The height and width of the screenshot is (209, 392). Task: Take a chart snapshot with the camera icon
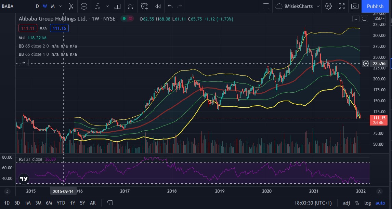(355, 6)
